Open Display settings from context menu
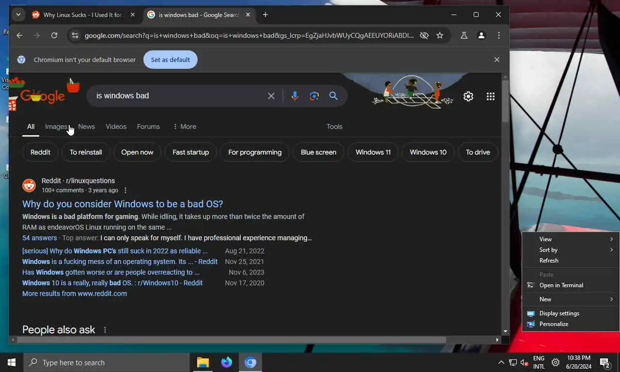Screen dimensions: 620x372 [571, 313]
